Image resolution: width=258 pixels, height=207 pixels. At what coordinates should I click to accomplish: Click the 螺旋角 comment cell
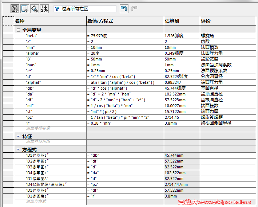pos(228,36)
